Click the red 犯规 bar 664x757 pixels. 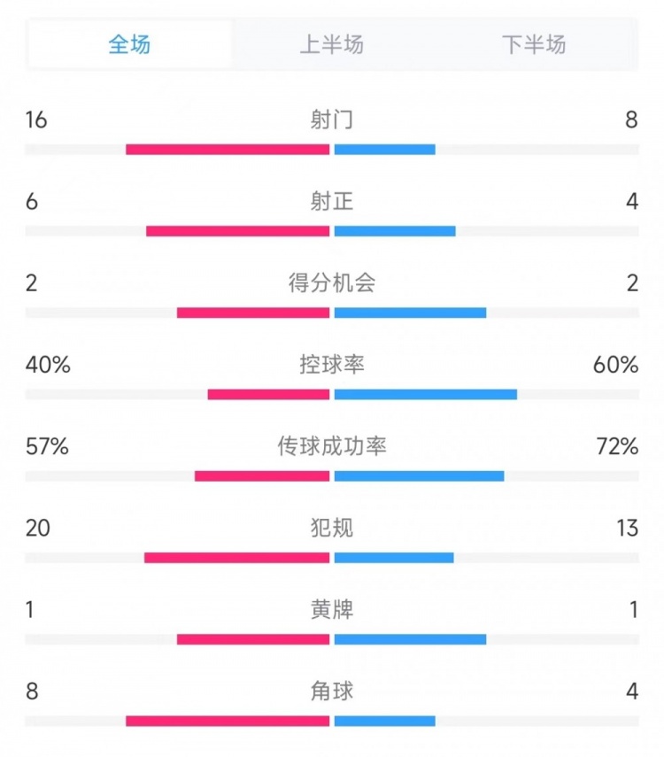pyautogui.click(x=236, y=558)
